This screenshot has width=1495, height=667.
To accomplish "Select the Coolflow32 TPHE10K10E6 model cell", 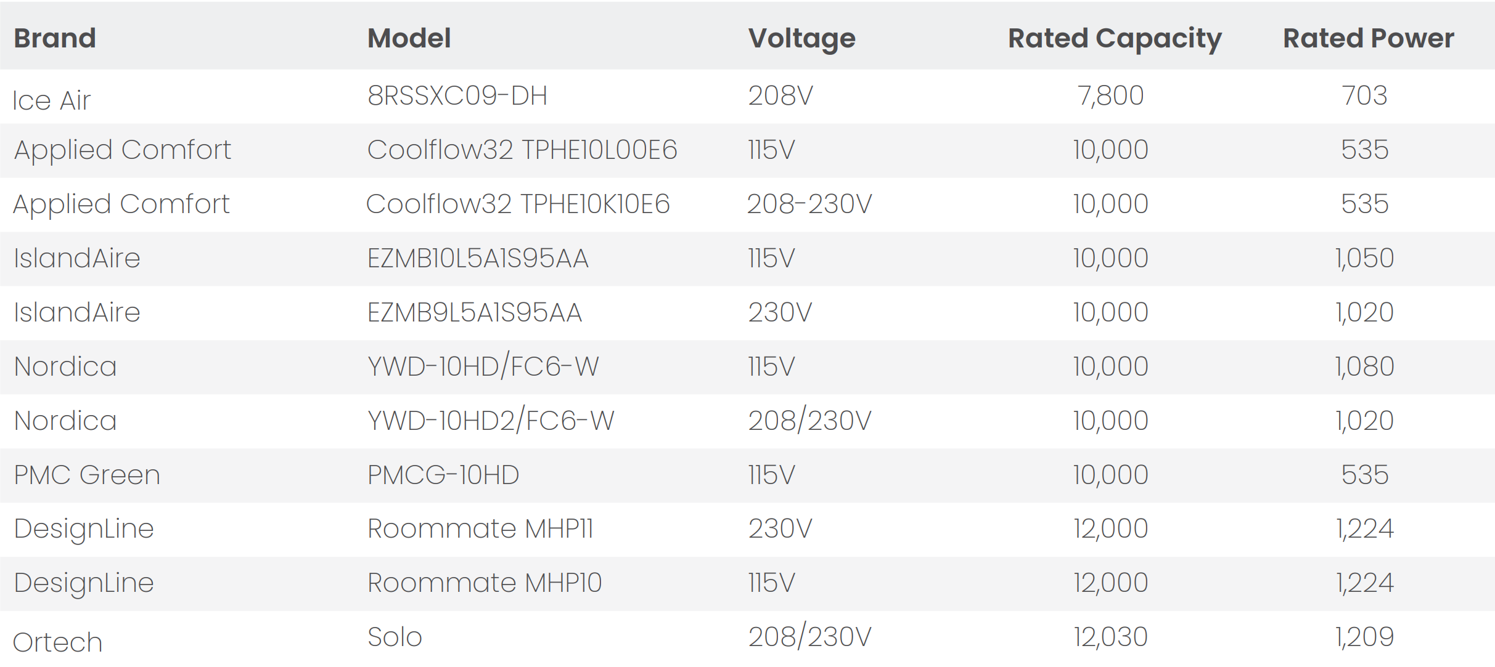I will [518, 204].
